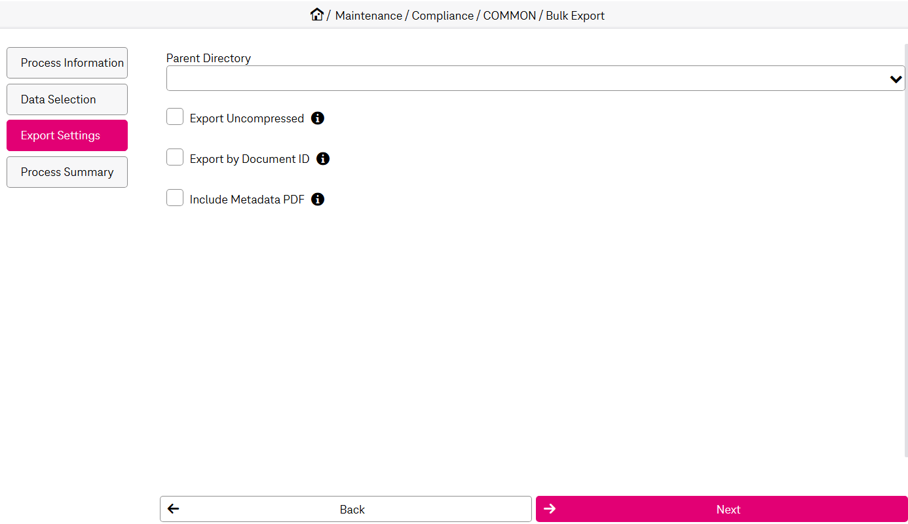Tick the Export by Document ID checkbox
Viewport: 908px width, 524px height.
coord(175,158)
